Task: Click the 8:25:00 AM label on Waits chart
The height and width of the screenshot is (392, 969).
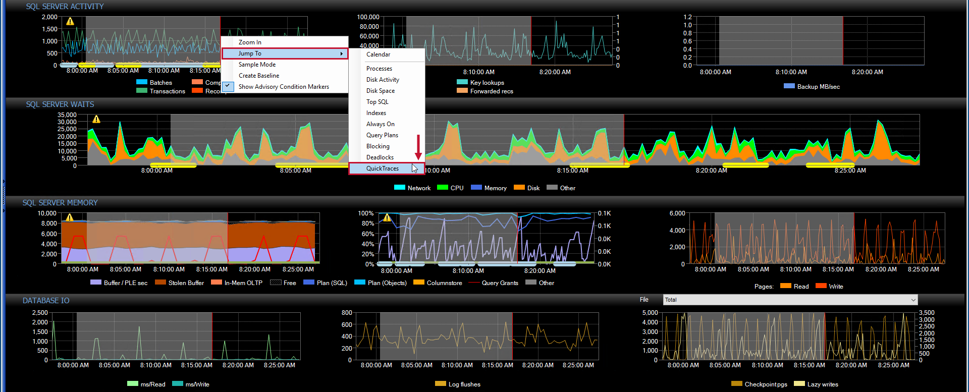Action: (x=850, y=171)
